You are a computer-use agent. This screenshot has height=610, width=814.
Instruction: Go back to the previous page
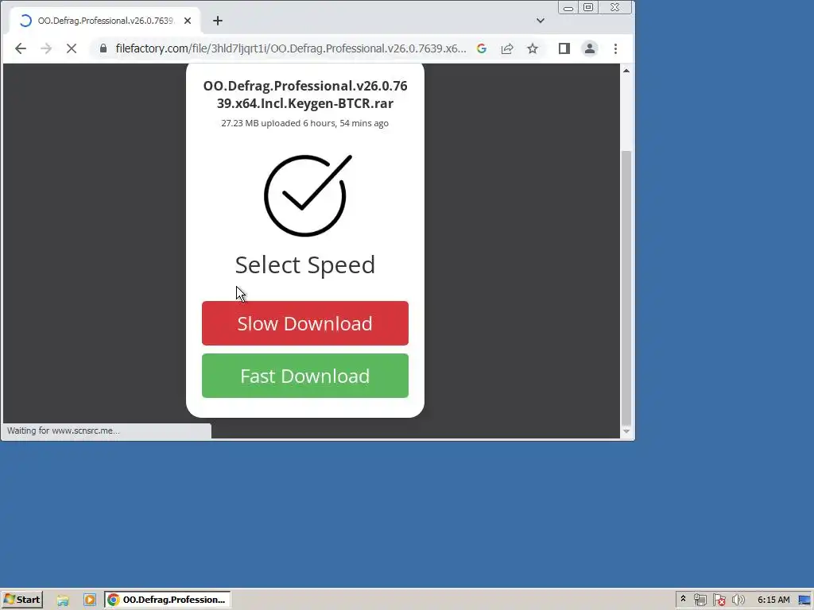coord(20,48)
